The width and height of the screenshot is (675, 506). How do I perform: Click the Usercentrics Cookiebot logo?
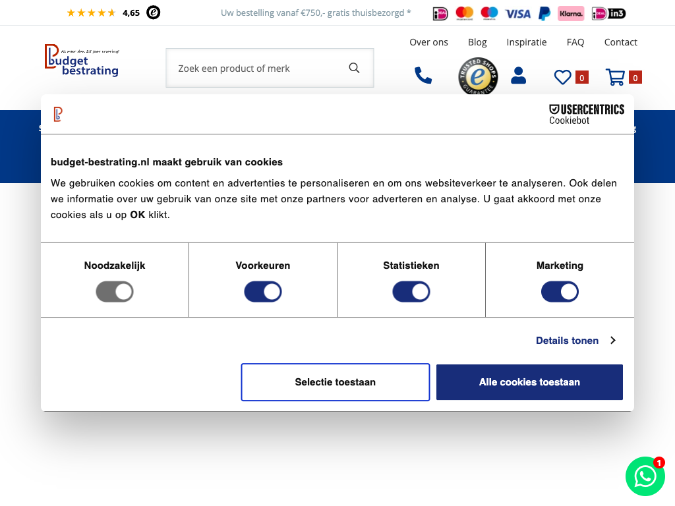[587, 114]
